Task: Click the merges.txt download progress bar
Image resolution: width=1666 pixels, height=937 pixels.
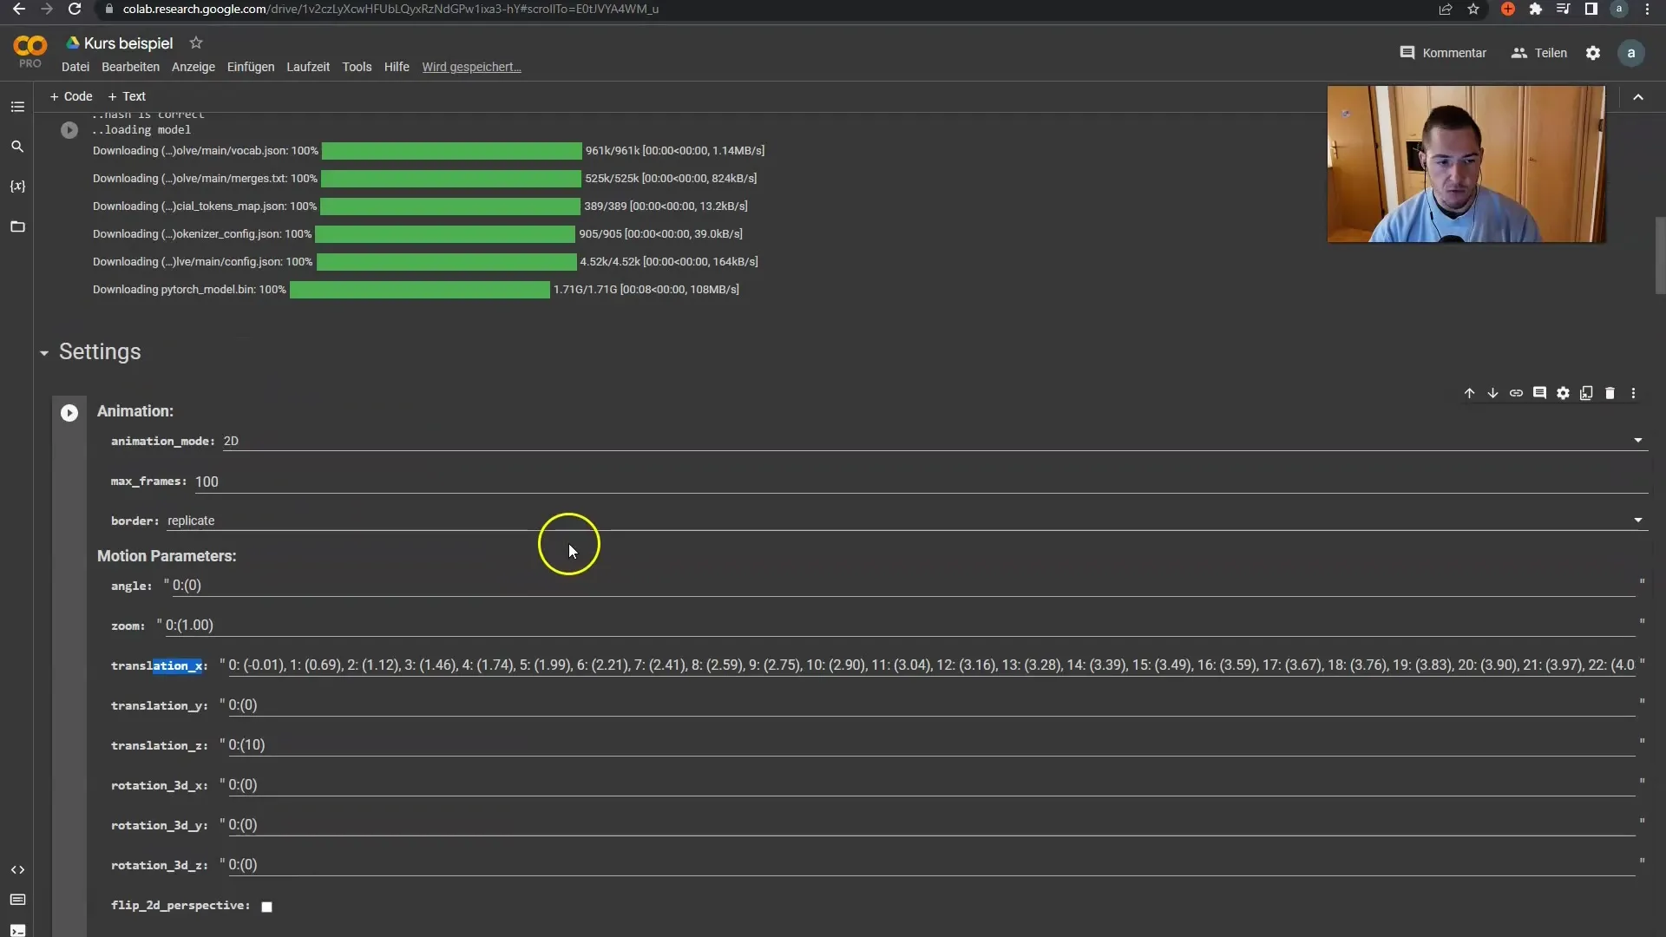Action: 451,179
